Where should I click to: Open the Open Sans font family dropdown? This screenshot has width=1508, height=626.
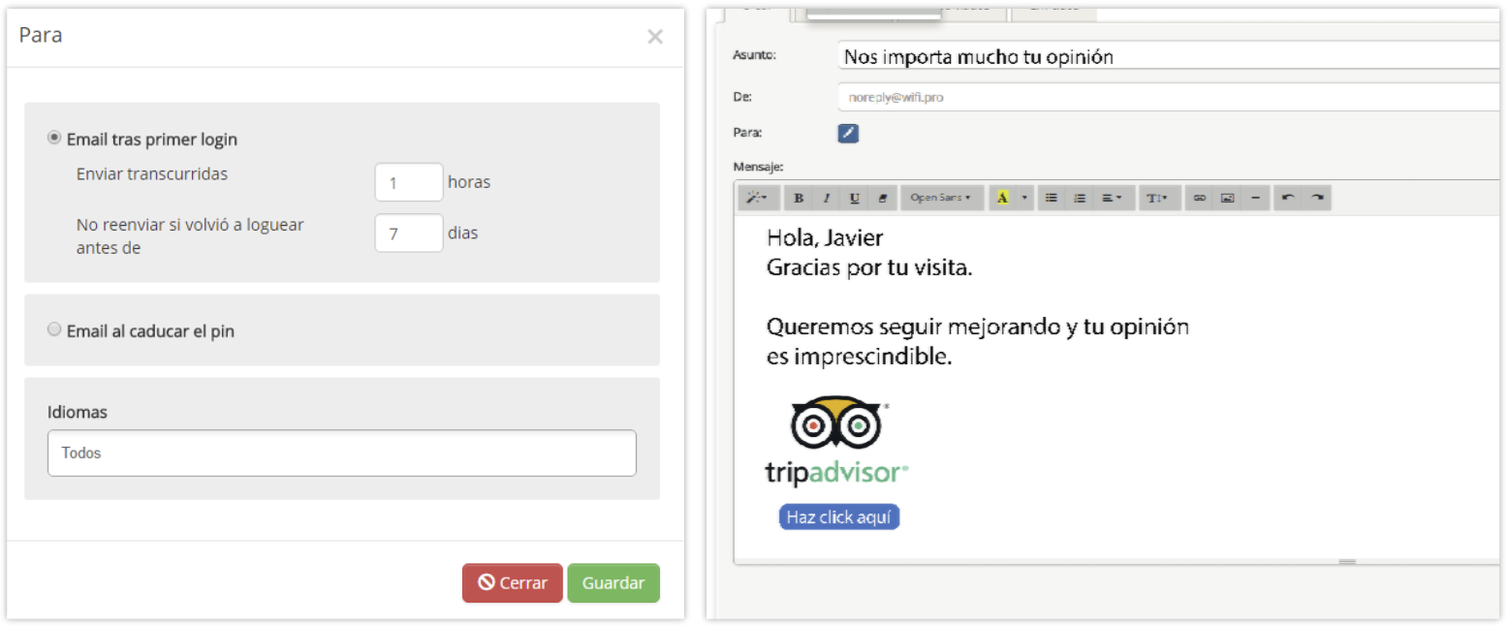pos(940,198)
